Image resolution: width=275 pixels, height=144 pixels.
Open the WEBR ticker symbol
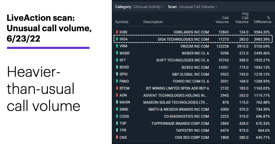pos(124,53)
